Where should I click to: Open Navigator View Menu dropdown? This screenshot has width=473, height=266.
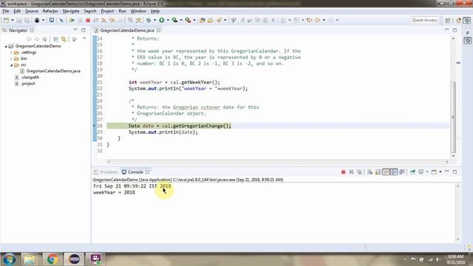[84, 38]
